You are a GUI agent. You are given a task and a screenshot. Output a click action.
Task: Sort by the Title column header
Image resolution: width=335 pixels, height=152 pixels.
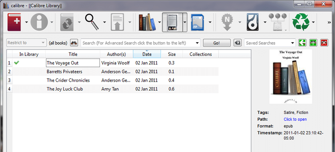coord(73,54)
